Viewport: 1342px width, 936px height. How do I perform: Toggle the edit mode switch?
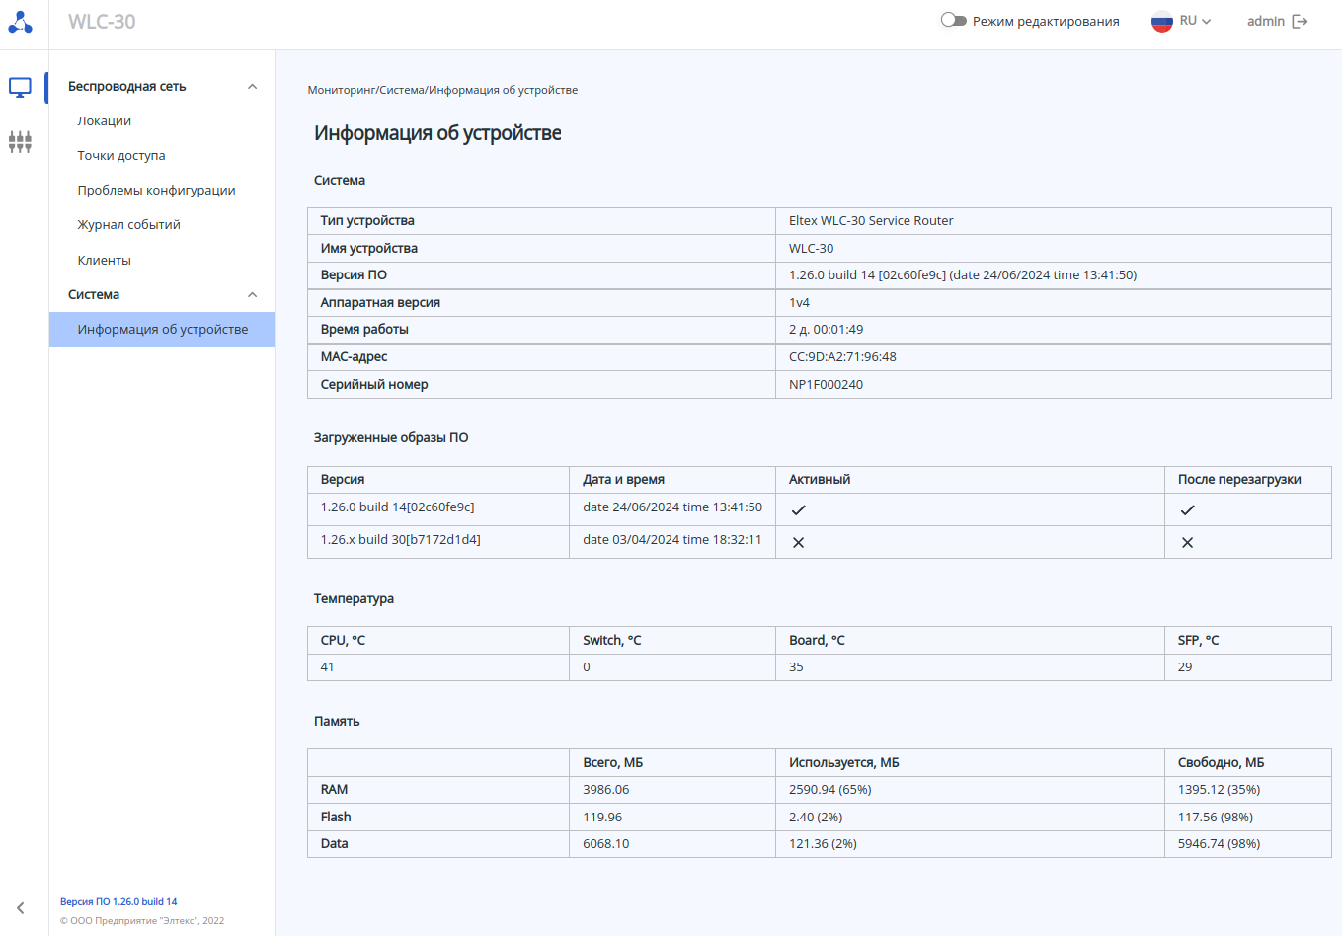click(x=953, y=20)
